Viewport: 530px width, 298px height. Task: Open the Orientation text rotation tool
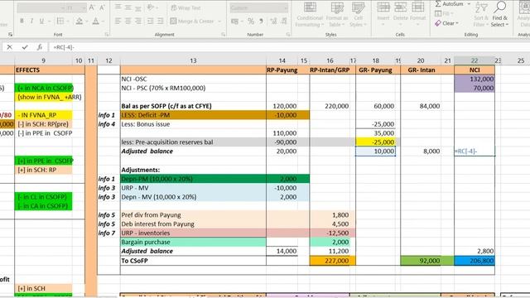click(x=151, y=7)
